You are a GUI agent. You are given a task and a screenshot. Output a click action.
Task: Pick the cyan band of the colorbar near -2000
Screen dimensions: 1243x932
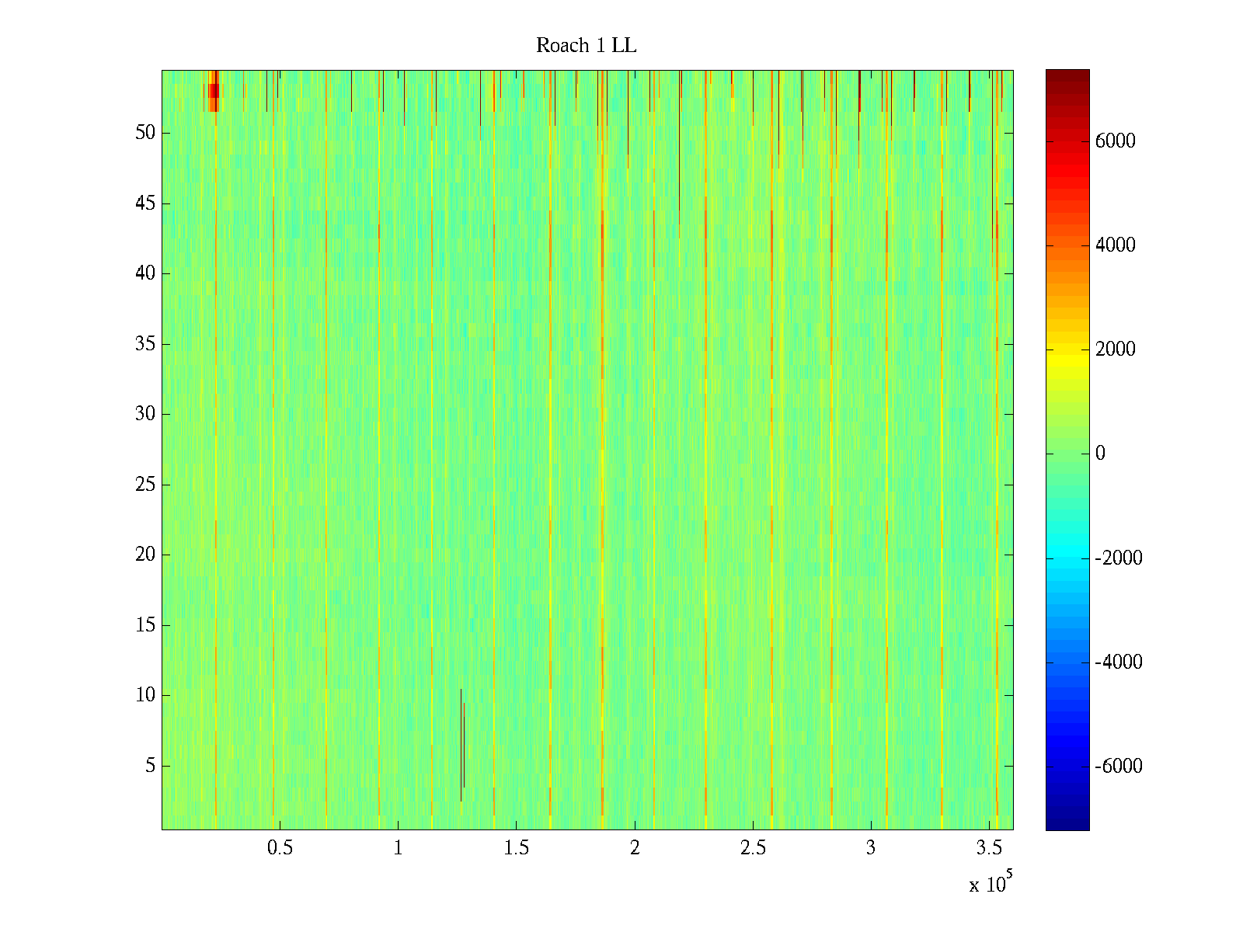pyautogui.click(x=1067, y=558)
